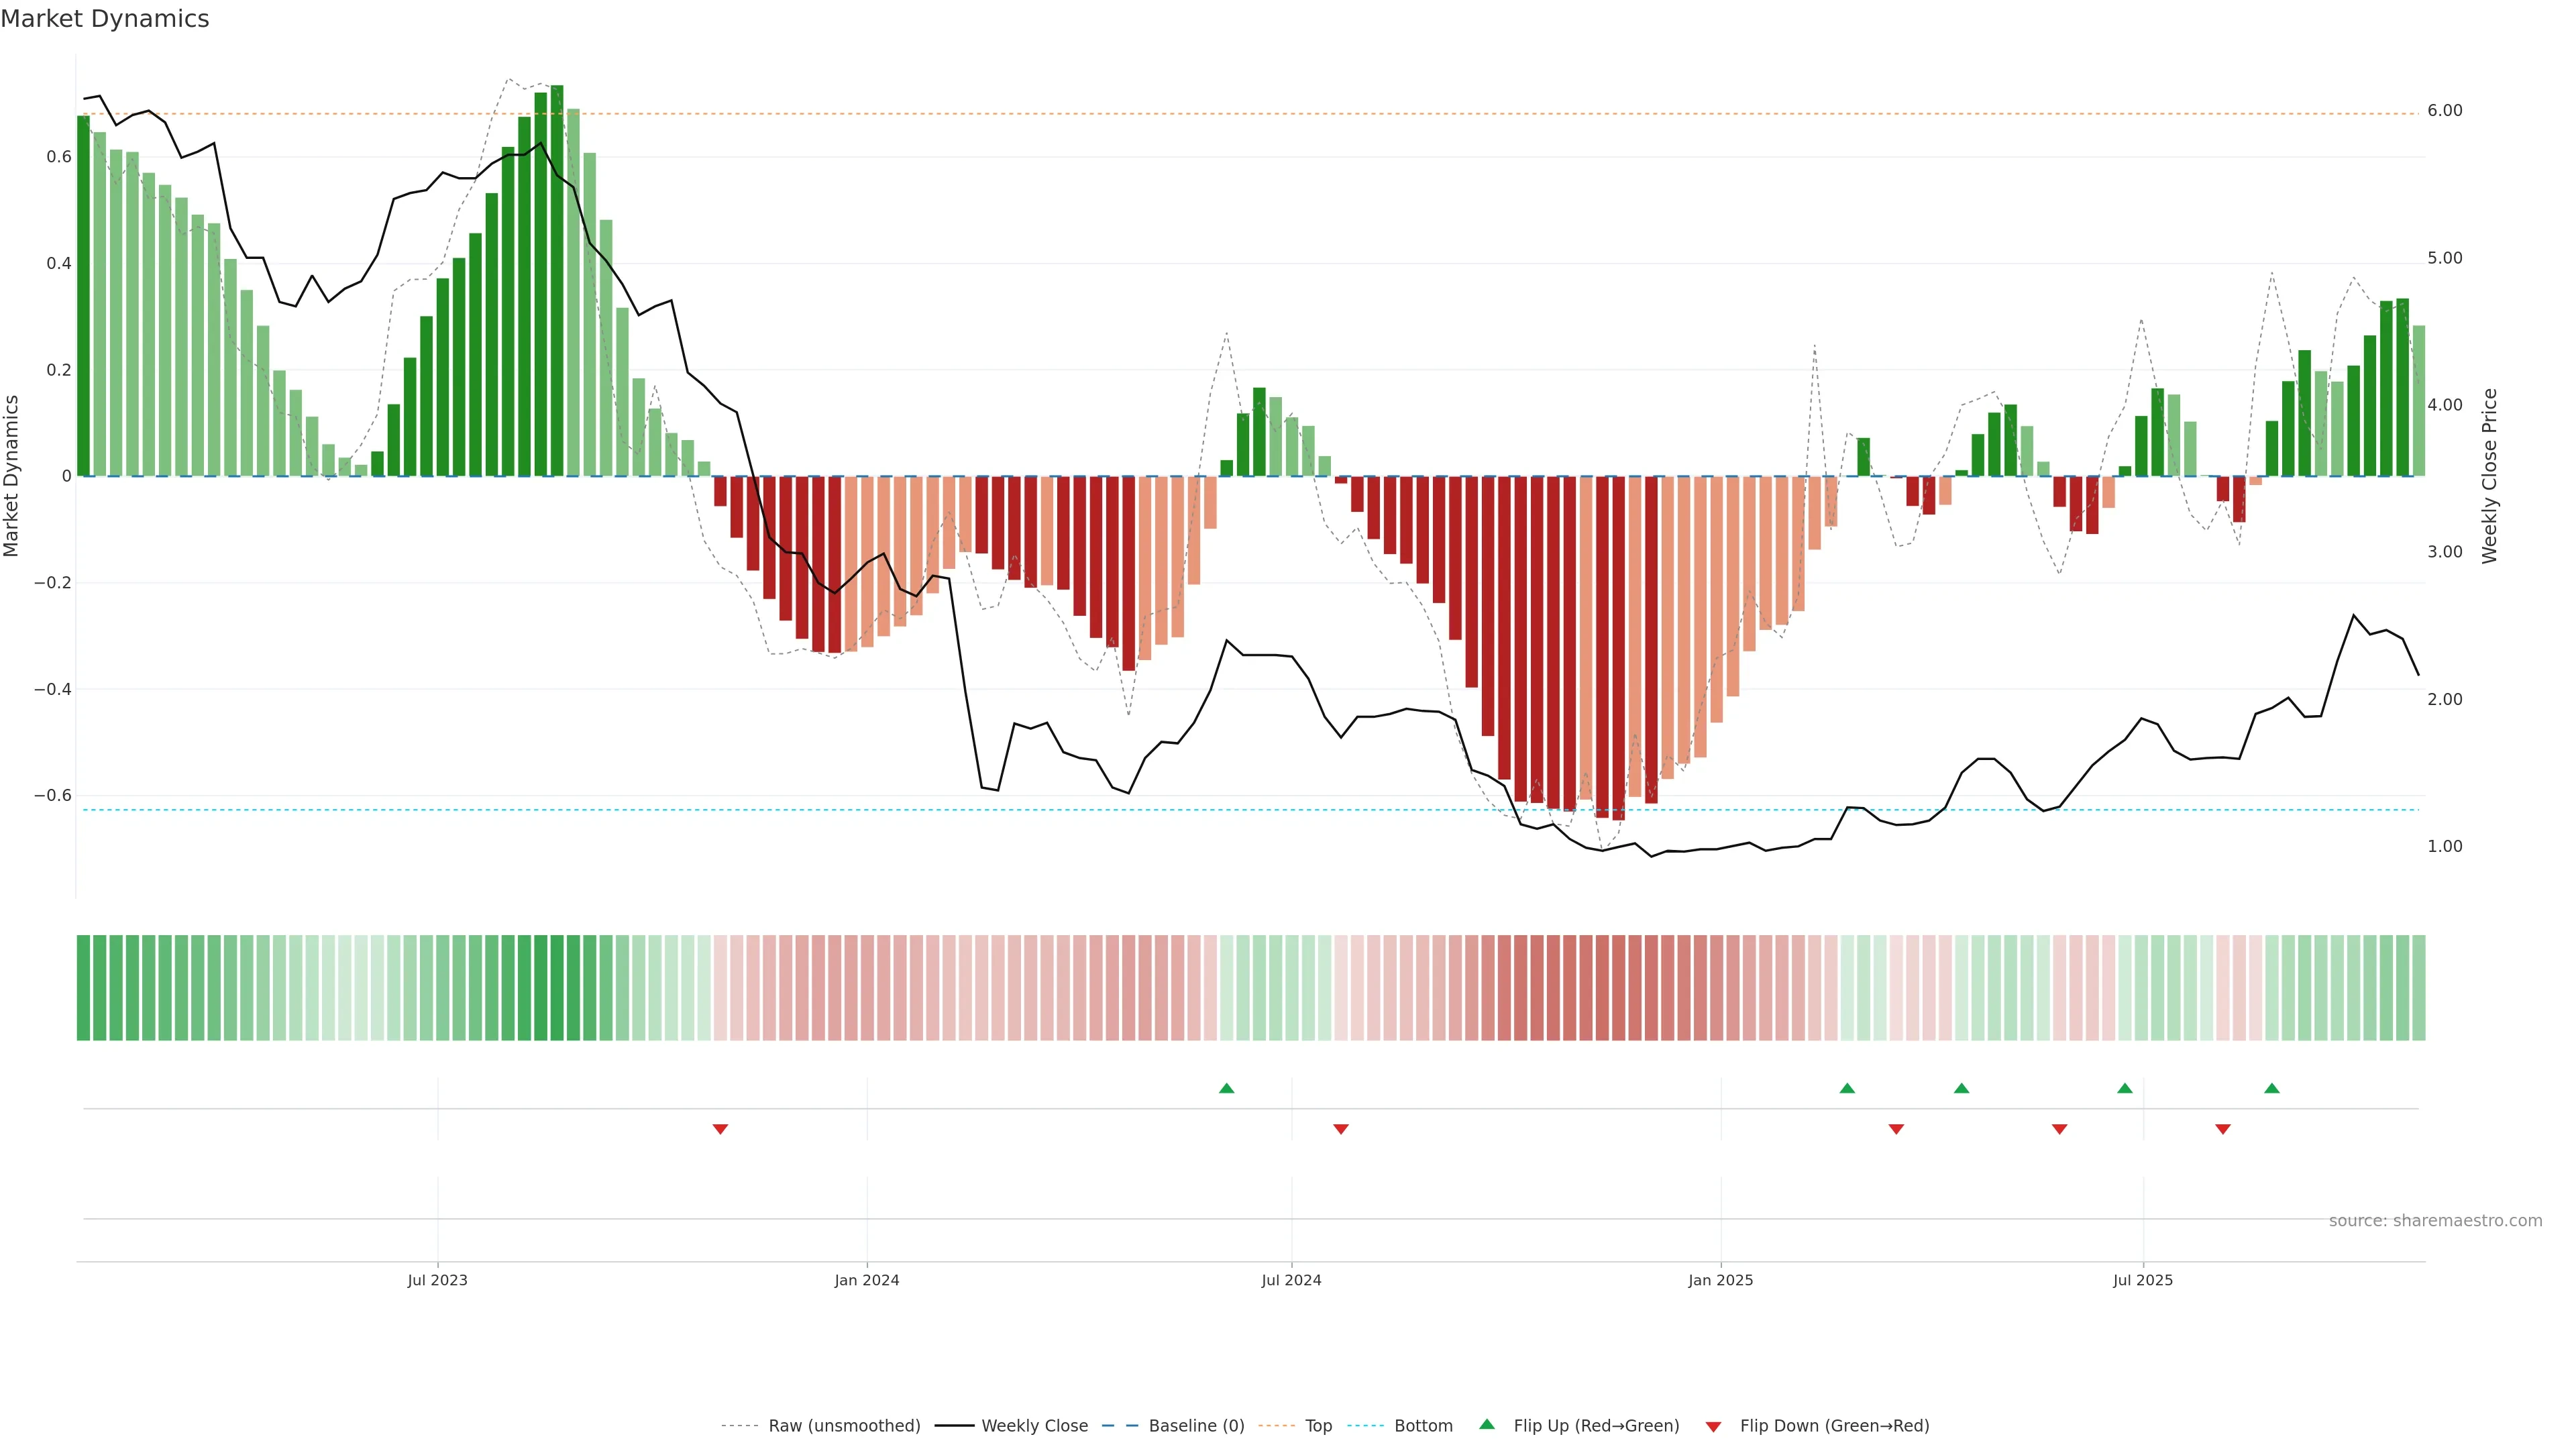
Task: Click the Flip Down red triangle legend icon
Action: [1713, 1427]
